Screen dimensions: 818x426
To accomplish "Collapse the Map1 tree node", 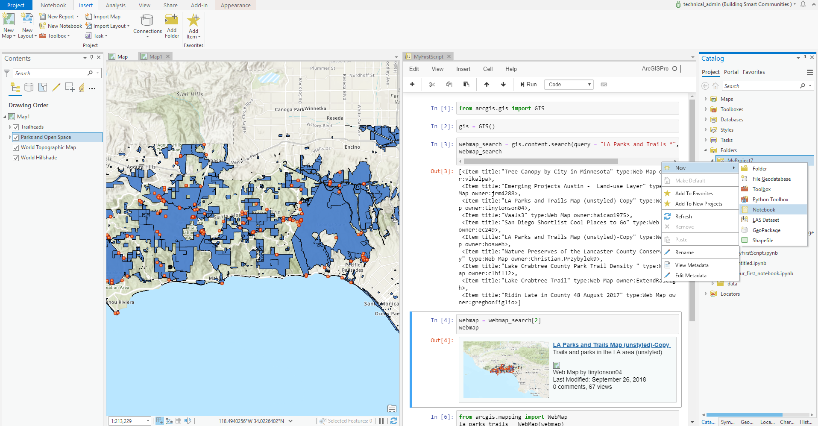I will click(x=5, y=117).
